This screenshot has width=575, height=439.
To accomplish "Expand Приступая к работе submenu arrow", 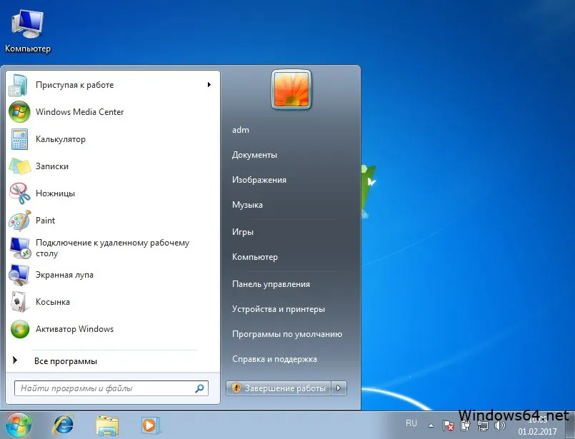I will coord(209,85).
